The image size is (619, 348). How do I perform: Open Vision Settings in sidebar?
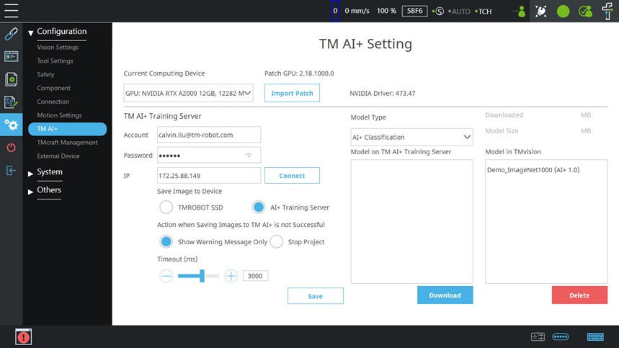[x=58, y=48]
